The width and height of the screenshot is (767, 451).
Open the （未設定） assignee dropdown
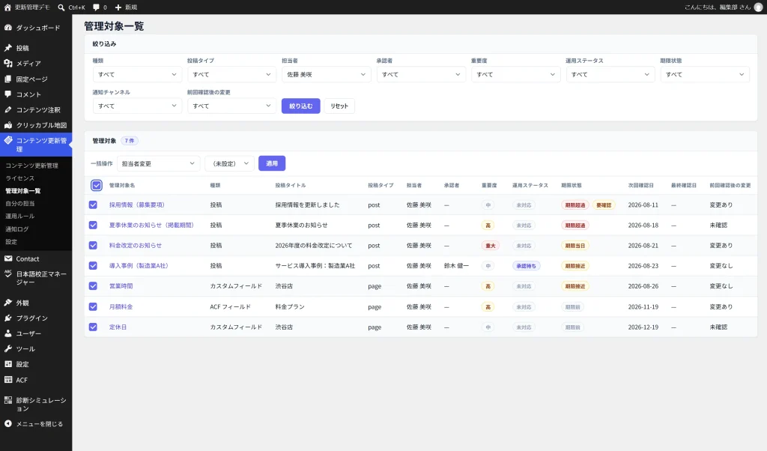point(229,163)
